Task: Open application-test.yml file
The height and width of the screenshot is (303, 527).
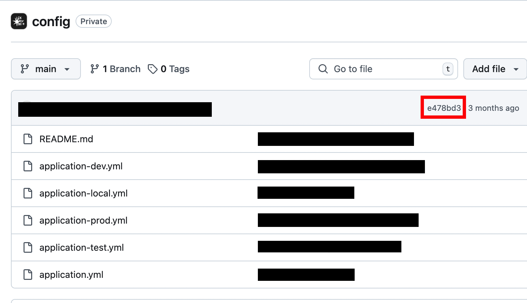Action: [82, 247]
